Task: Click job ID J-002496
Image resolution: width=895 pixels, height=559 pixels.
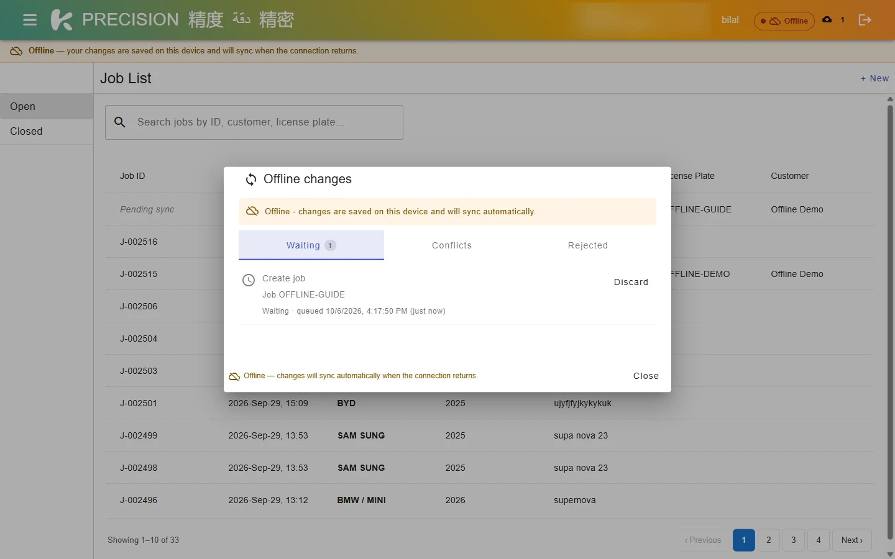Action: click(x=139, y=500)
